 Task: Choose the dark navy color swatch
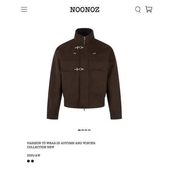32,161
